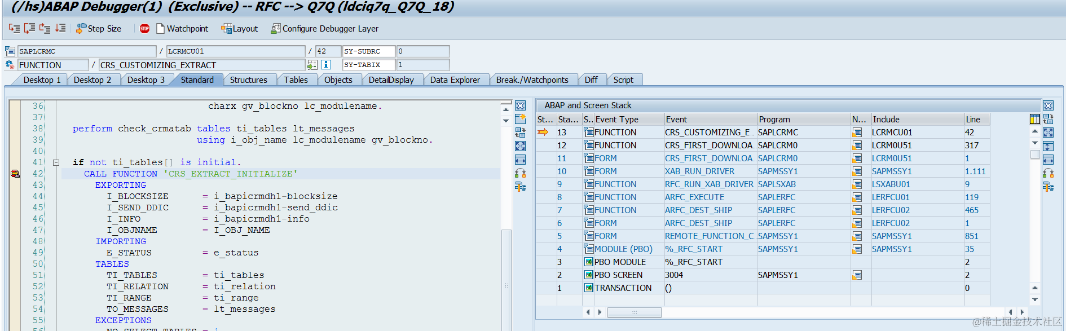Open the DetailDisplay tab

391,80
